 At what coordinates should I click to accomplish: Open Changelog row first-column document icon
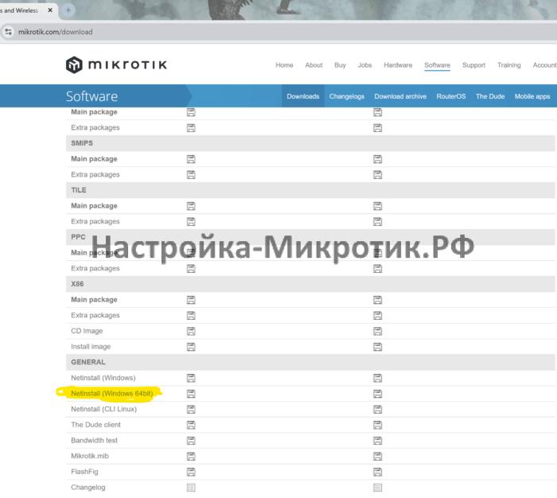[191, 488]
